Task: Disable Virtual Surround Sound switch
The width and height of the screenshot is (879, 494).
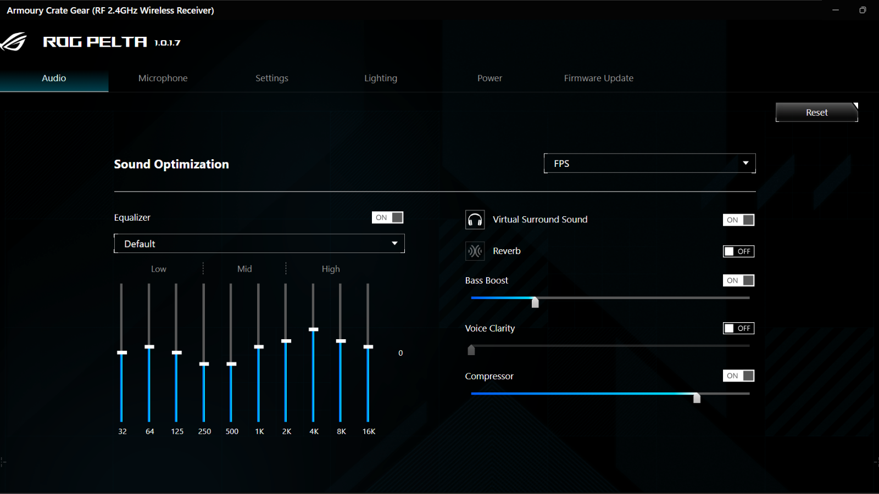Action: [738, 220]
